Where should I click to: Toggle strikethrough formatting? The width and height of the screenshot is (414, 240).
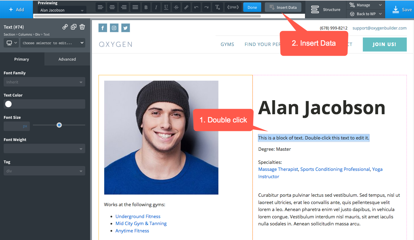[x=176, y=7]
